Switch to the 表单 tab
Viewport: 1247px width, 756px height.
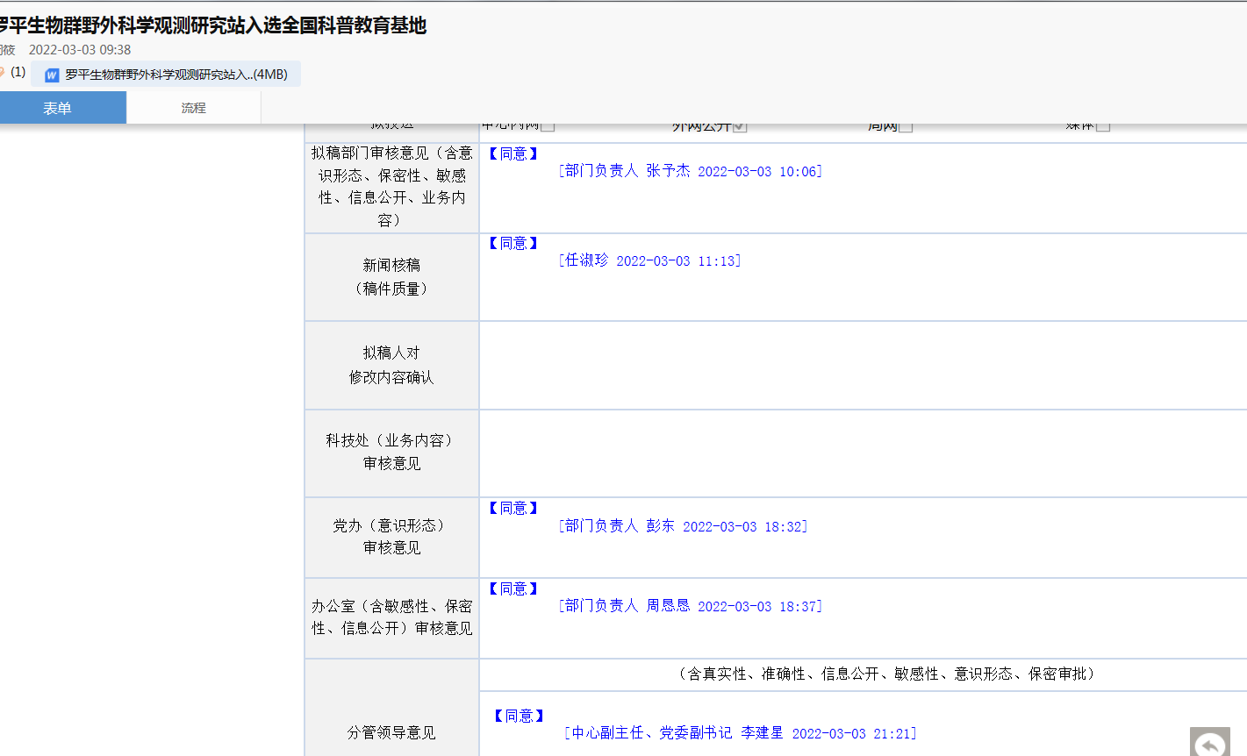[x=58, y=108]
